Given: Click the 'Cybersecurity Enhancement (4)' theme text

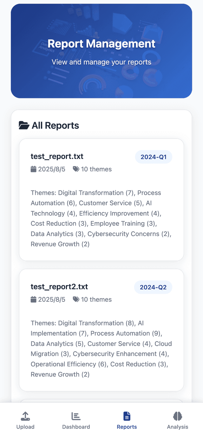Looking at the screenshot, I should 120,354.
